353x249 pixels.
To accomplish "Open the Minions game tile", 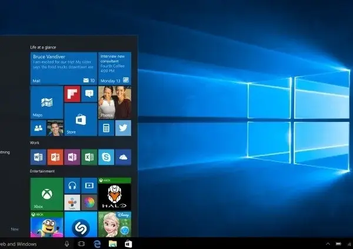I will [x=46, y=224].
